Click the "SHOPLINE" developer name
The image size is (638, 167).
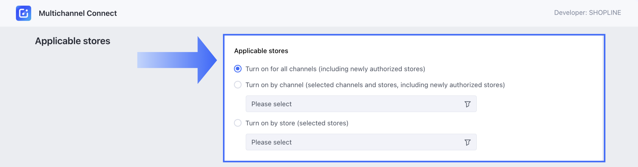point(605,13)
